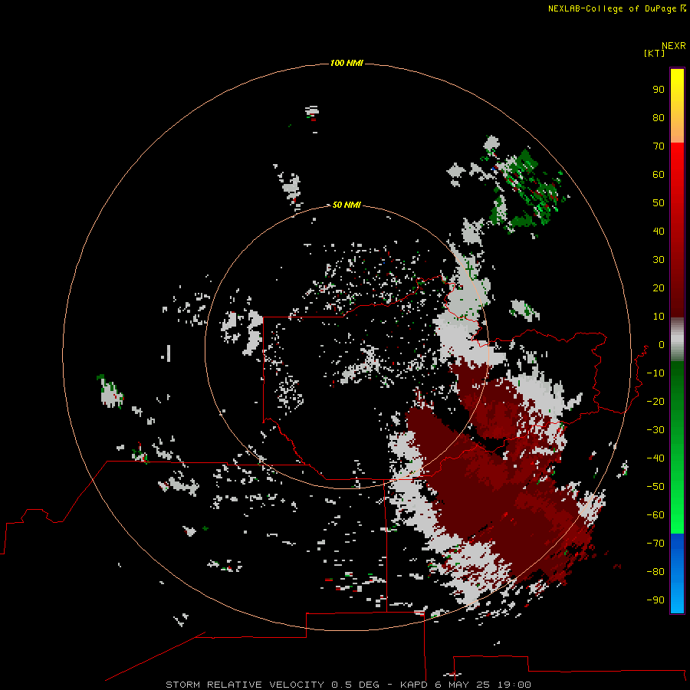Click the 100 NMI range ring label
Image resolution: width=690 pixels, height=690 pixels.
[x=347, y=63]
